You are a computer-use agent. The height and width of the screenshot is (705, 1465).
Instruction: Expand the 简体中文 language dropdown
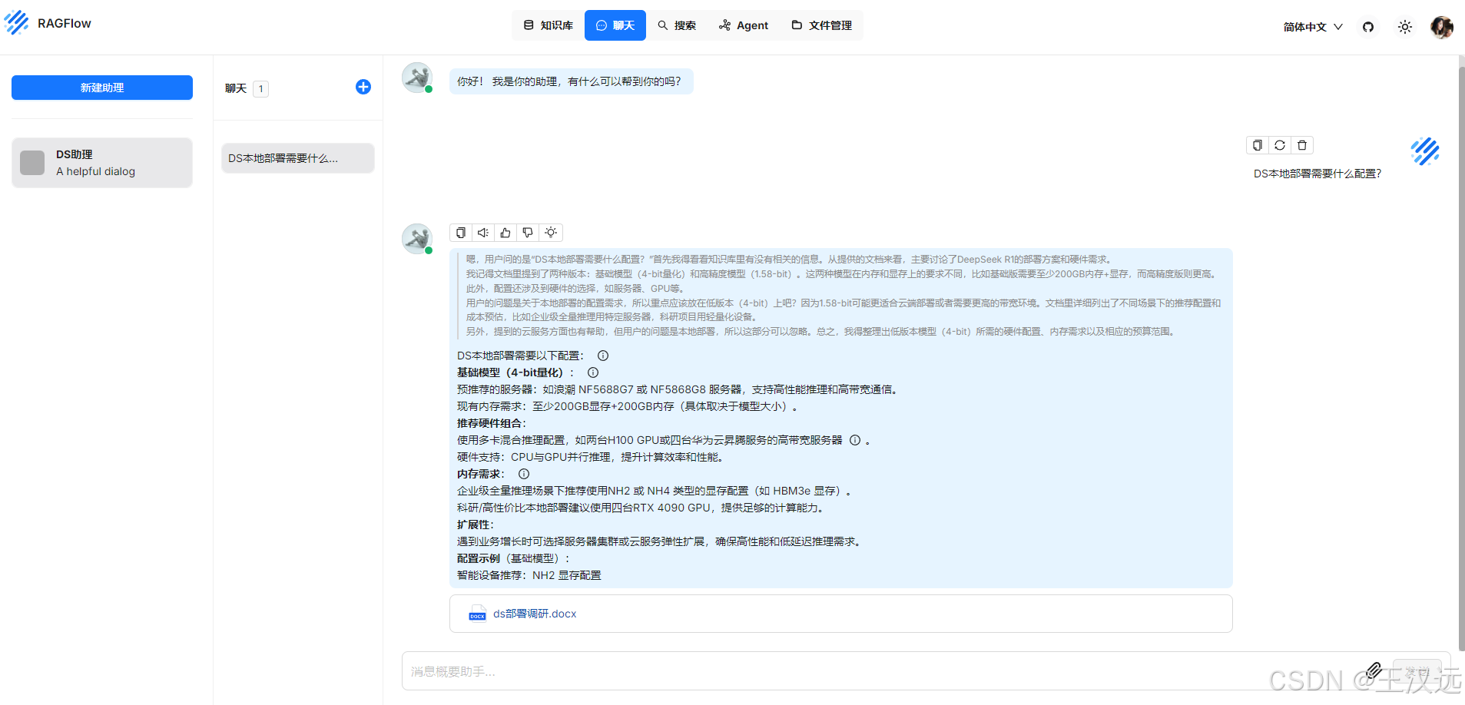point(1313,27)
